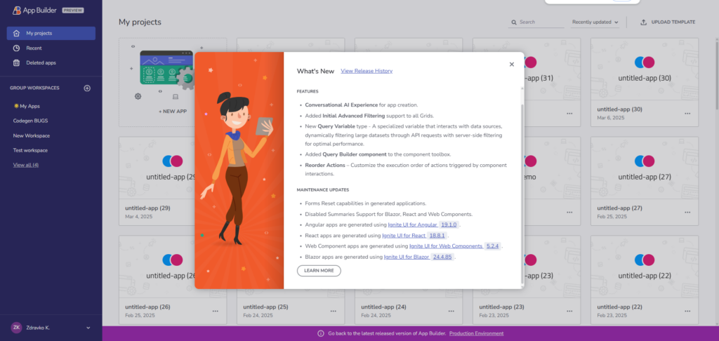This screenshot has height=341, width=719.
Task: Open more options for untitled-app (24)
Action: click(x=451, y=311)
